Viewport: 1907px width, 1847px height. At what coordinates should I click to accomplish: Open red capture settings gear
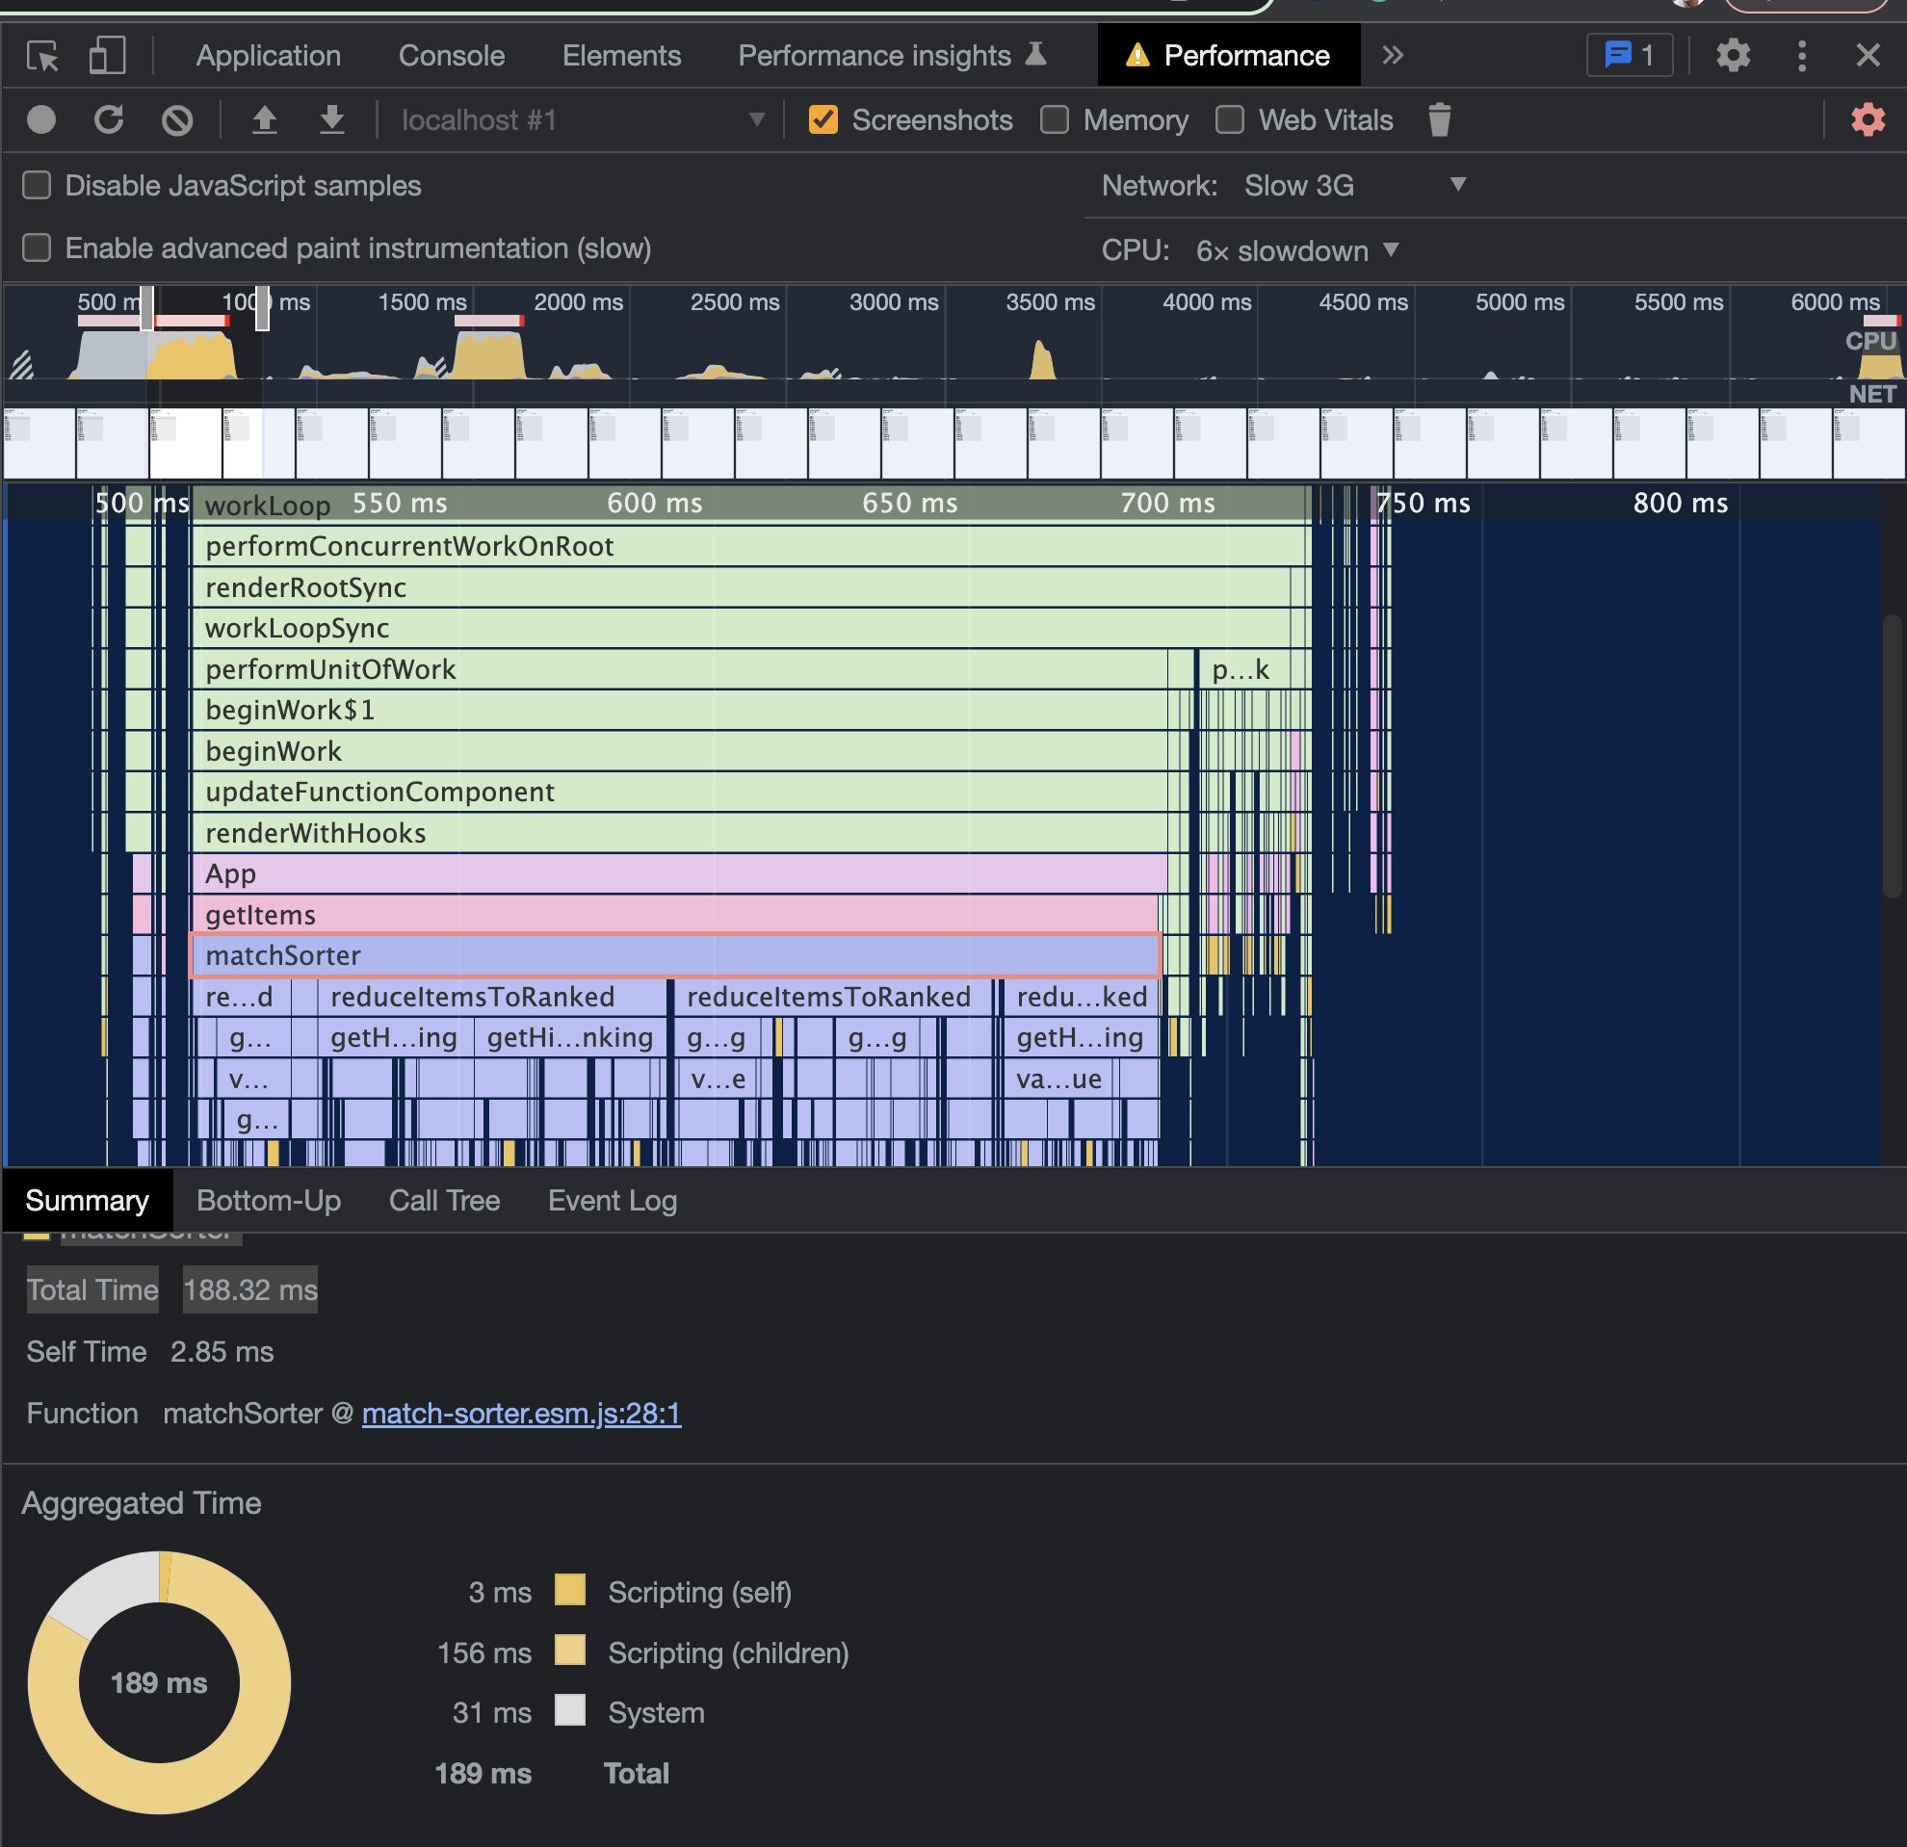pos(1868,119)
